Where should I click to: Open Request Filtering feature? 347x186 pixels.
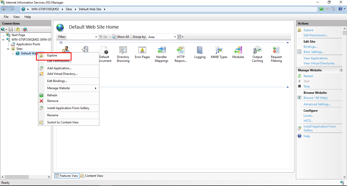click(x=276, y=54)
